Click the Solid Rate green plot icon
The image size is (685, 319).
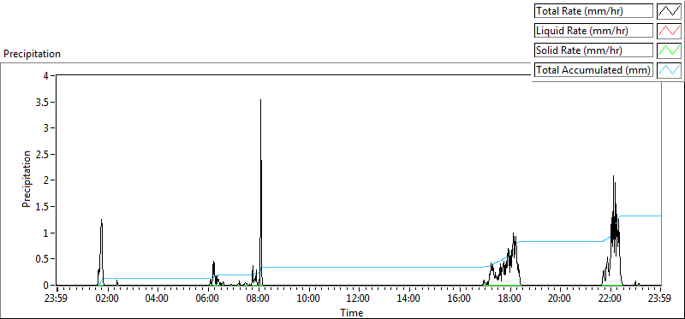pyautogui.click(x=669, y=50)
